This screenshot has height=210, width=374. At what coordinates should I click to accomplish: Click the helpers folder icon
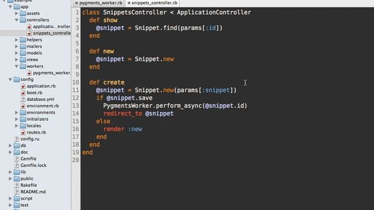pyautogui.click(x=23, y=40)
